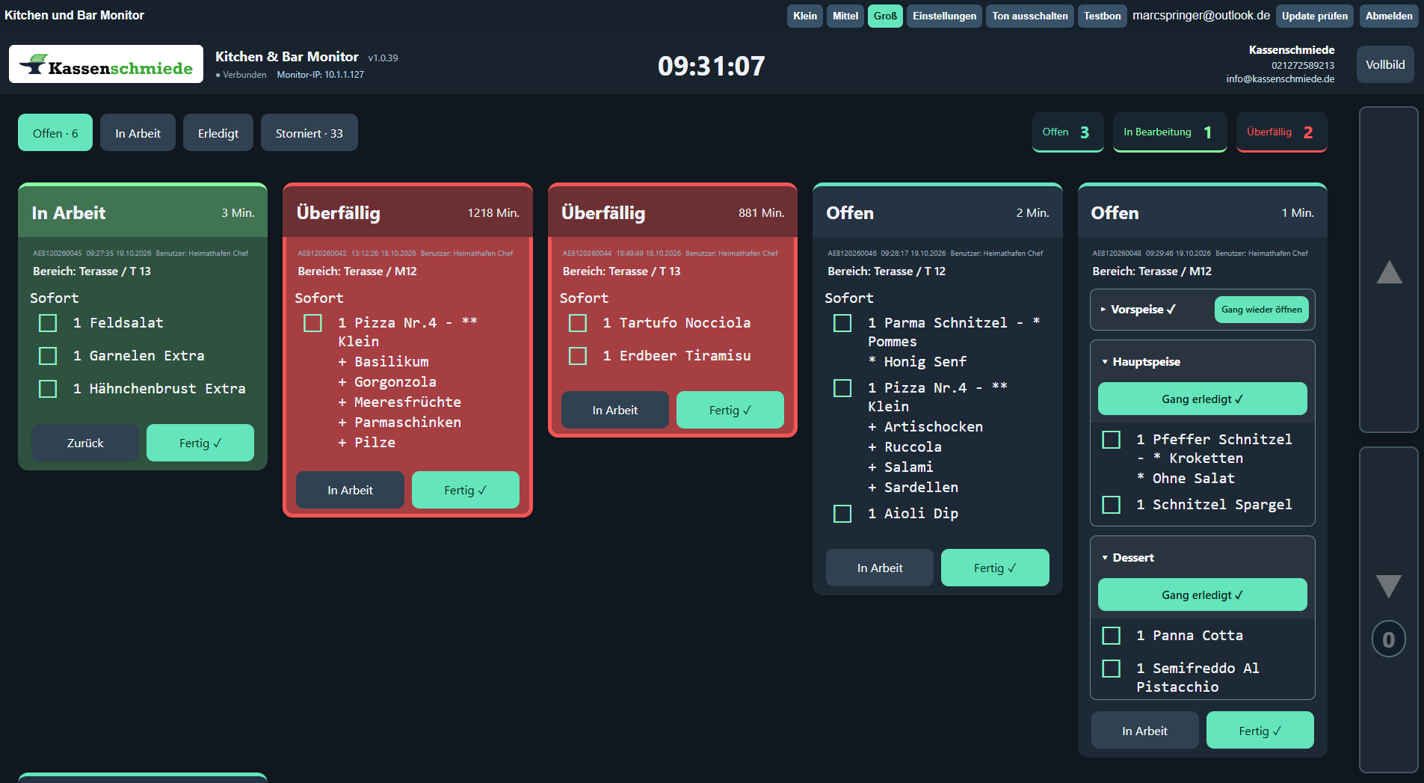Tick the Hähnchenbrust Extra checkbox
The height and width of the screenshot is (783, 1424).
[x=48, y=389]
